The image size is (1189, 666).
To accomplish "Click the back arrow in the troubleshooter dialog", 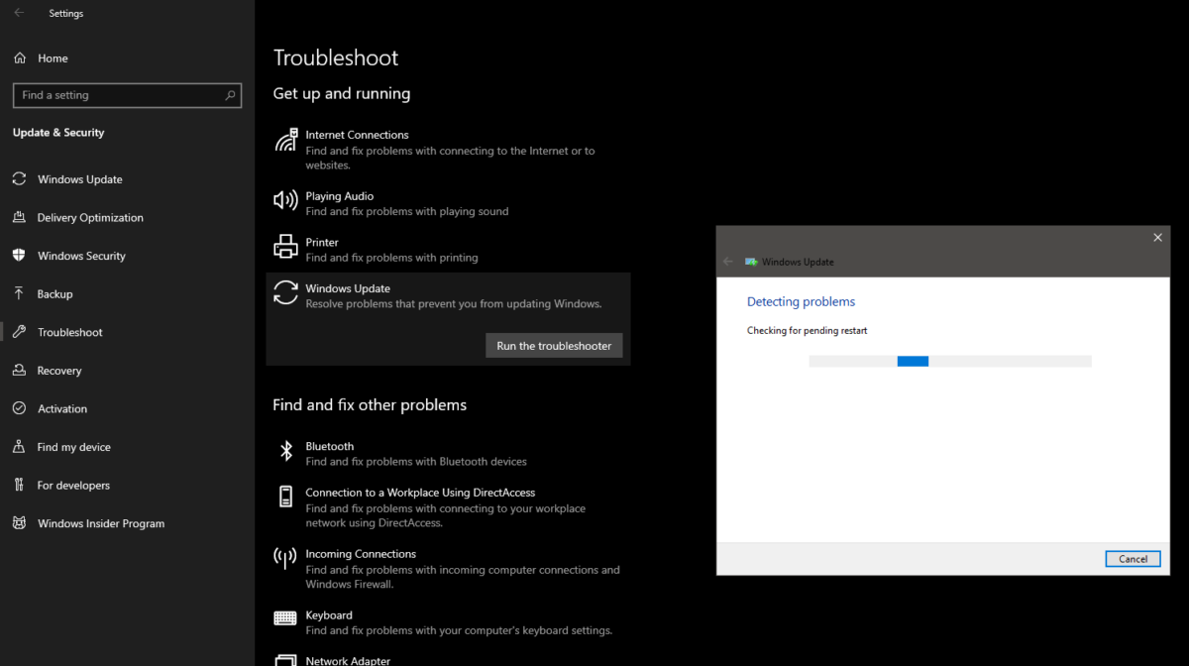I will coord(729,262).
